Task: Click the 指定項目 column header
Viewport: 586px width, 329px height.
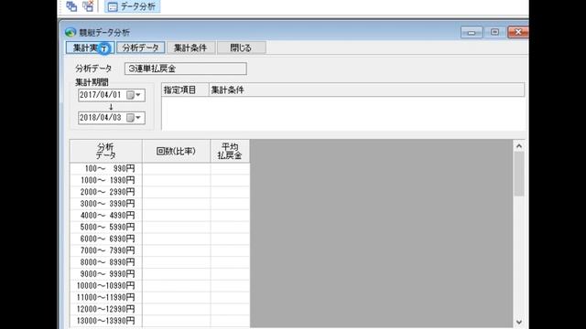Action: 185,90
